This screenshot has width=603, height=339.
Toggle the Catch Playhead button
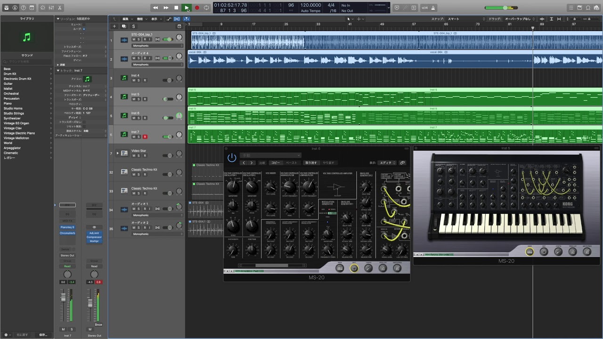click(186, 19)
